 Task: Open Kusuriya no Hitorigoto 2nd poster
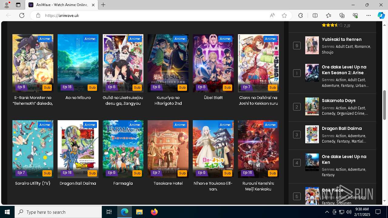click(168, 63)
